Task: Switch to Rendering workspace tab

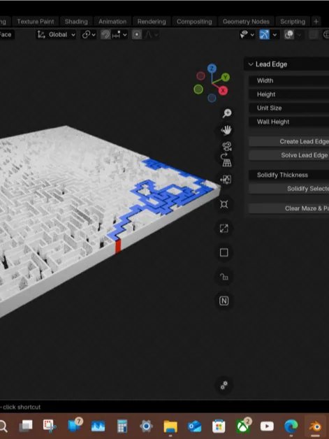Action: [x=152, y=22]
